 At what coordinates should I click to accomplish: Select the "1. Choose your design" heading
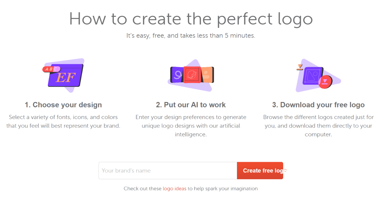pos(63,105)
